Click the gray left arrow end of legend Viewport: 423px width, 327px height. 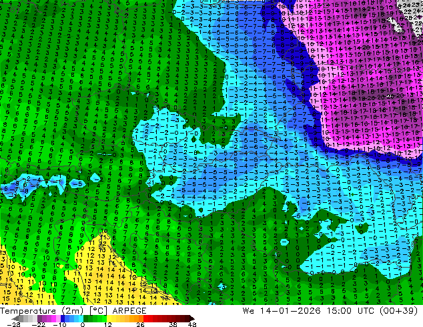coord(15,318)
